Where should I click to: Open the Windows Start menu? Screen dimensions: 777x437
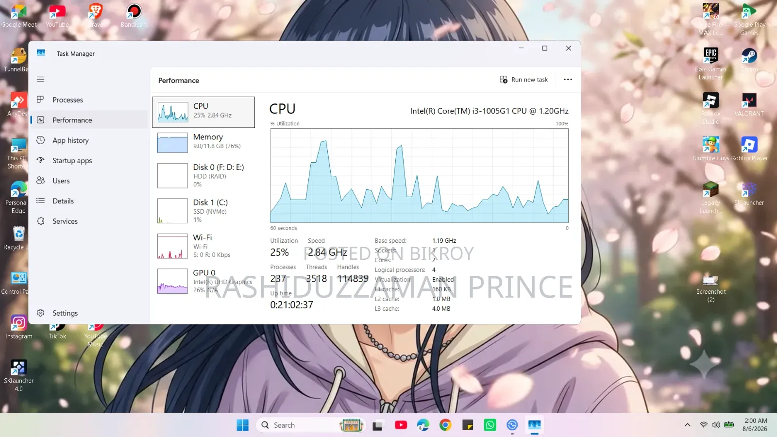tap(242, 425)
